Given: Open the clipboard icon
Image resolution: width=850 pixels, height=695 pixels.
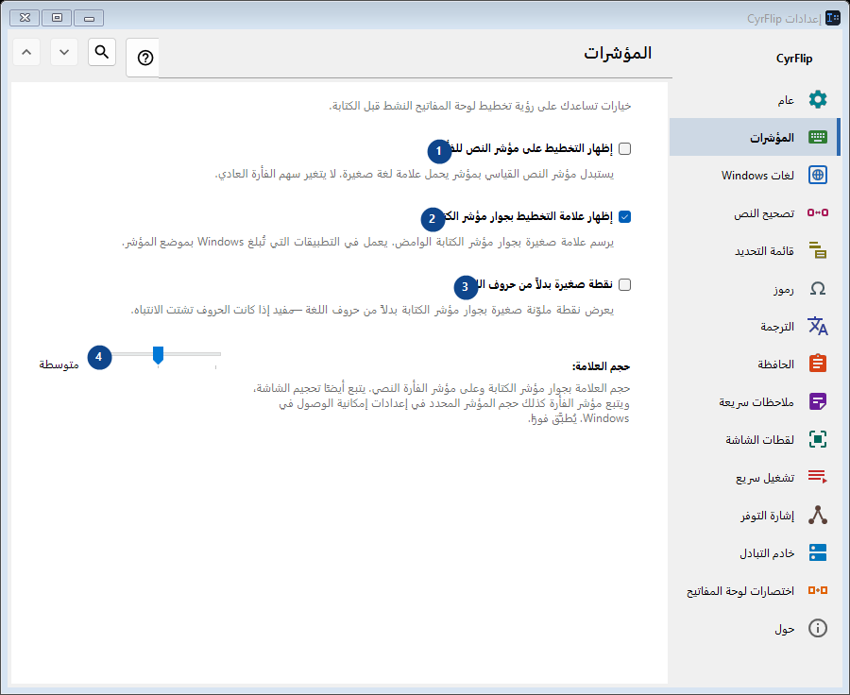Looking at the screenshot, I should pyautogui.click(x=818, y=364).
